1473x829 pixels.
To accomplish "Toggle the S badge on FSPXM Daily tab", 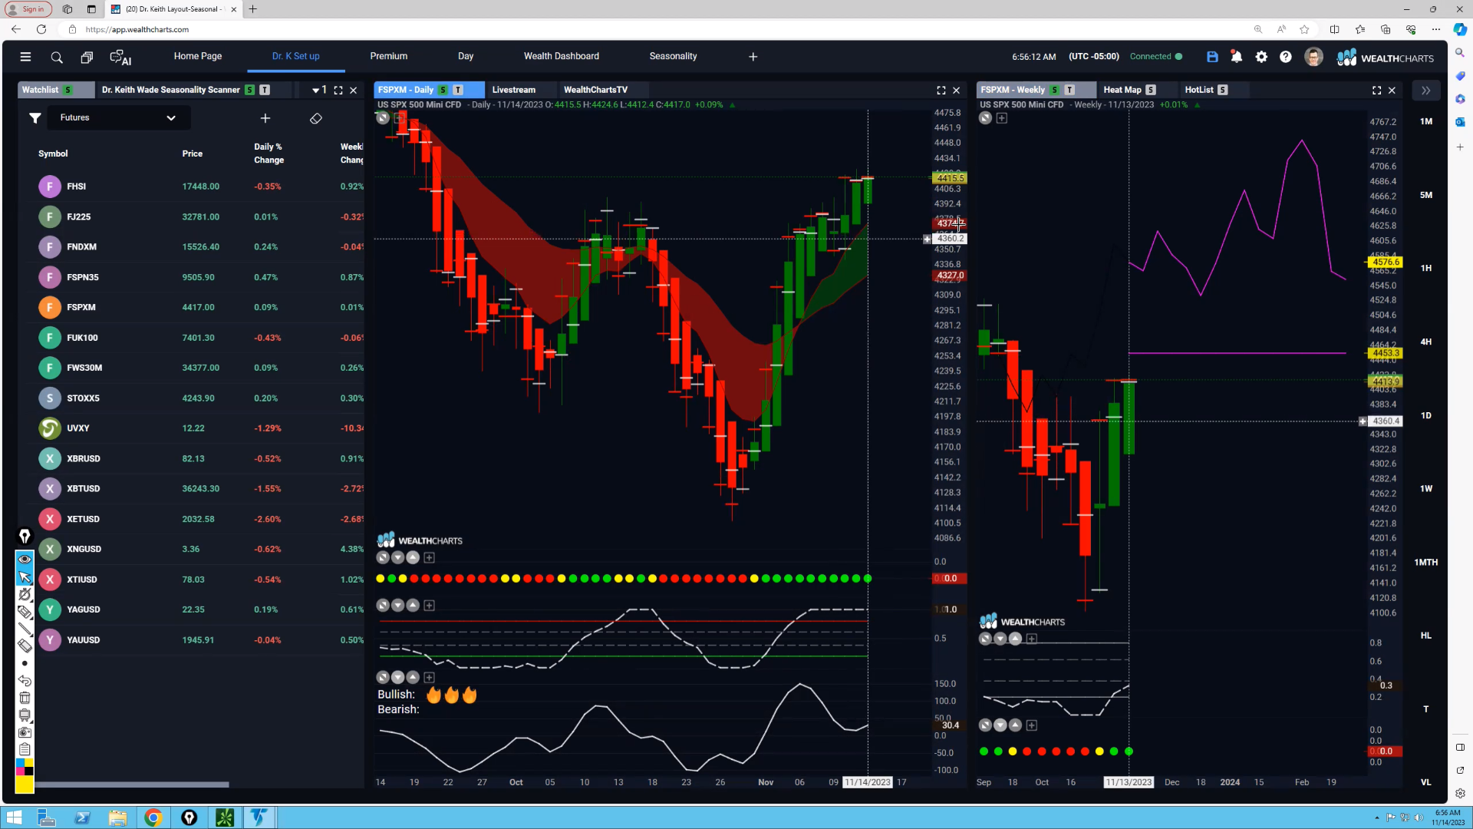I will [x=443, y=90].
